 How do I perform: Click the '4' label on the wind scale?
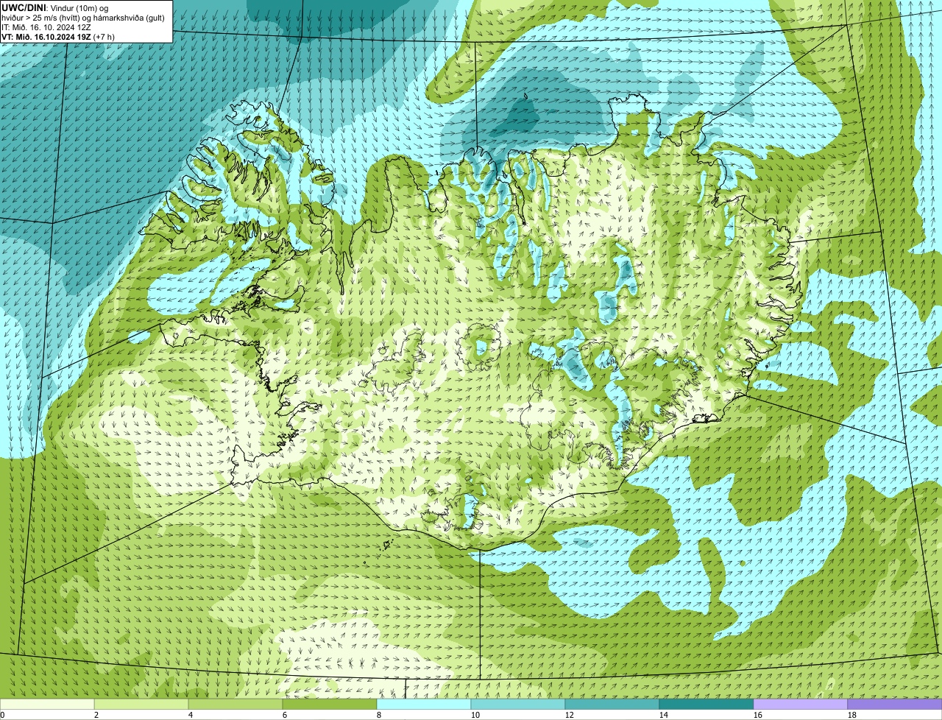tap(191, 715)
